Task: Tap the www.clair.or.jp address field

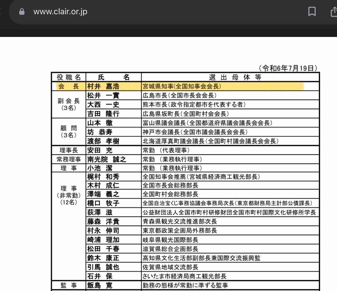Action: [60, 12]
